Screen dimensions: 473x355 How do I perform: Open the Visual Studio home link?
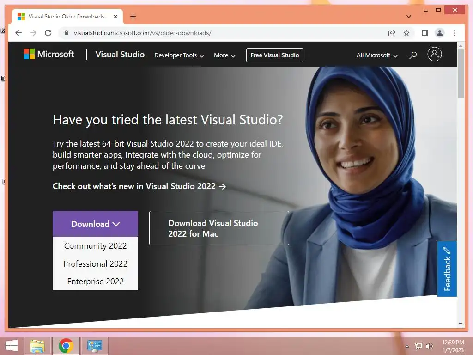pyautogui.click(x=120, y=55)
